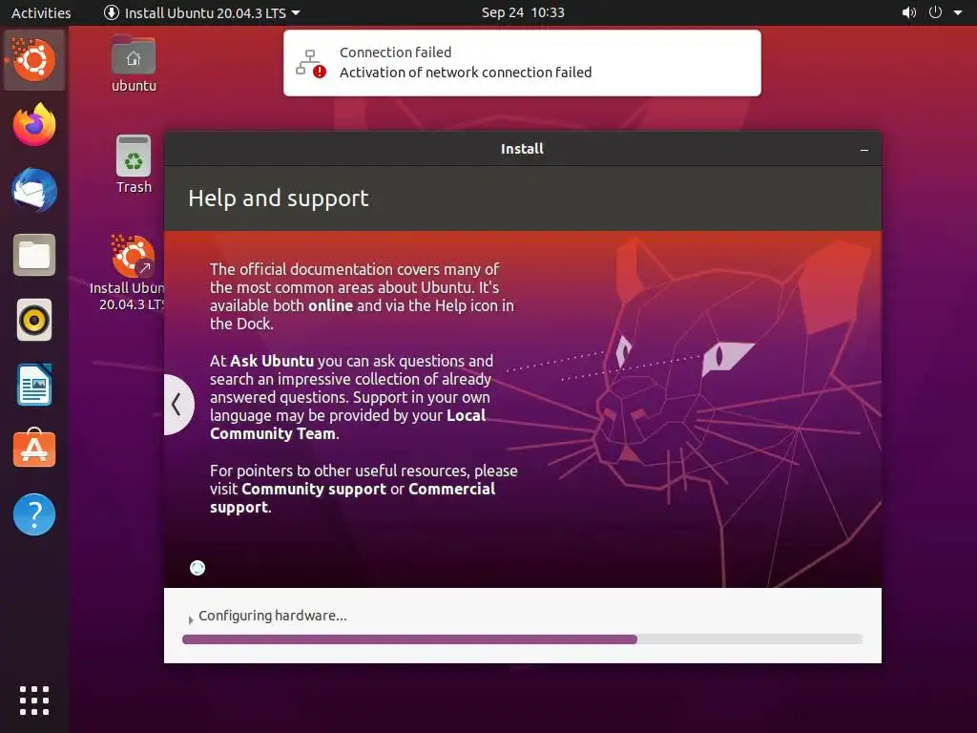The image size is (977, 733).
Task: Open Ubuntu Software store icon
Action: pyautogui.click(x=34, y=450)
